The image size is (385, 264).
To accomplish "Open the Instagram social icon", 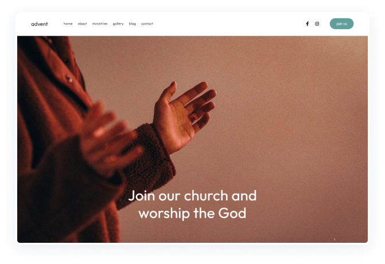I will tap(317, 24).
